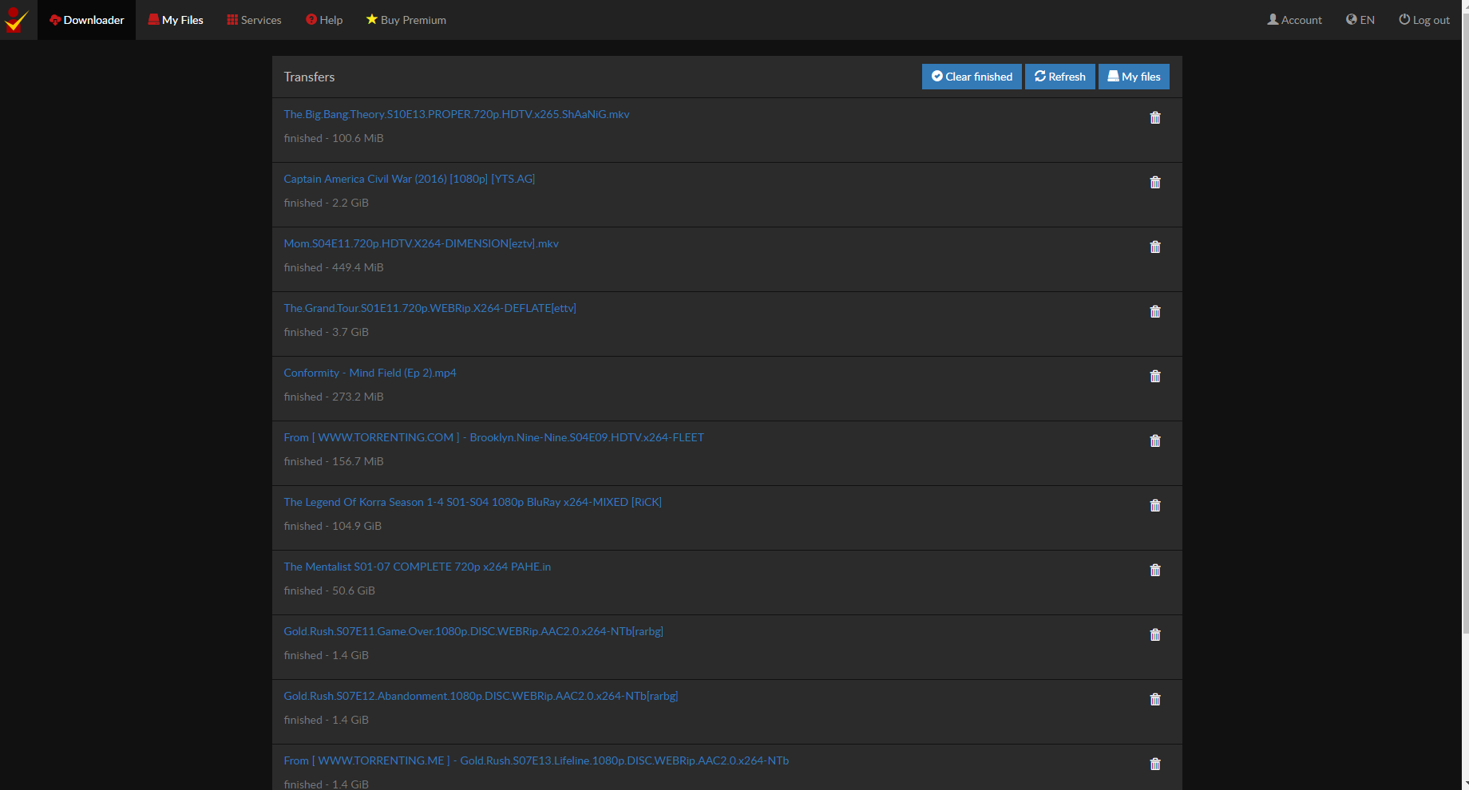Open Gold Rush S07E11 Game Over link
Screen dimensions: 1469x790
473,631
